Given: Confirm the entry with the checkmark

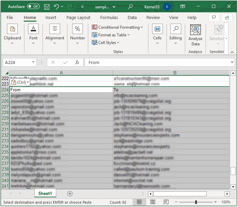Looking at the screenshot, I should click(65, 62).
